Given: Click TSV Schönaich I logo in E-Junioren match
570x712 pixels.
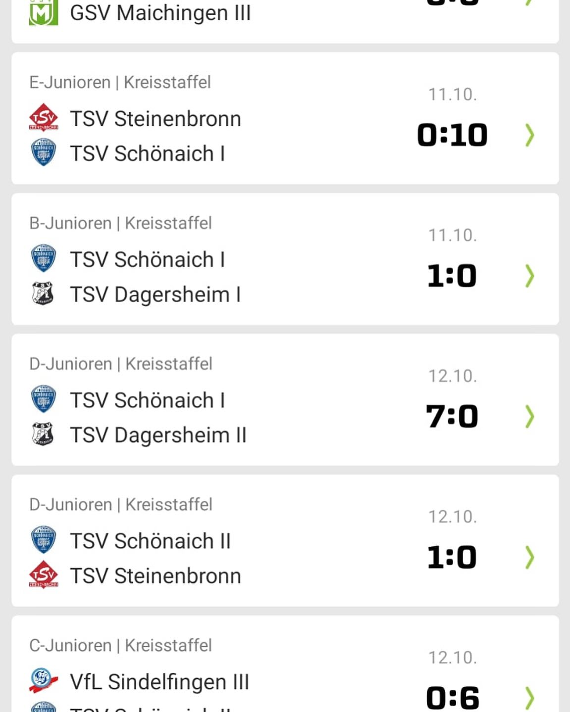Looking at the screenshot, I should coord(44,152).
